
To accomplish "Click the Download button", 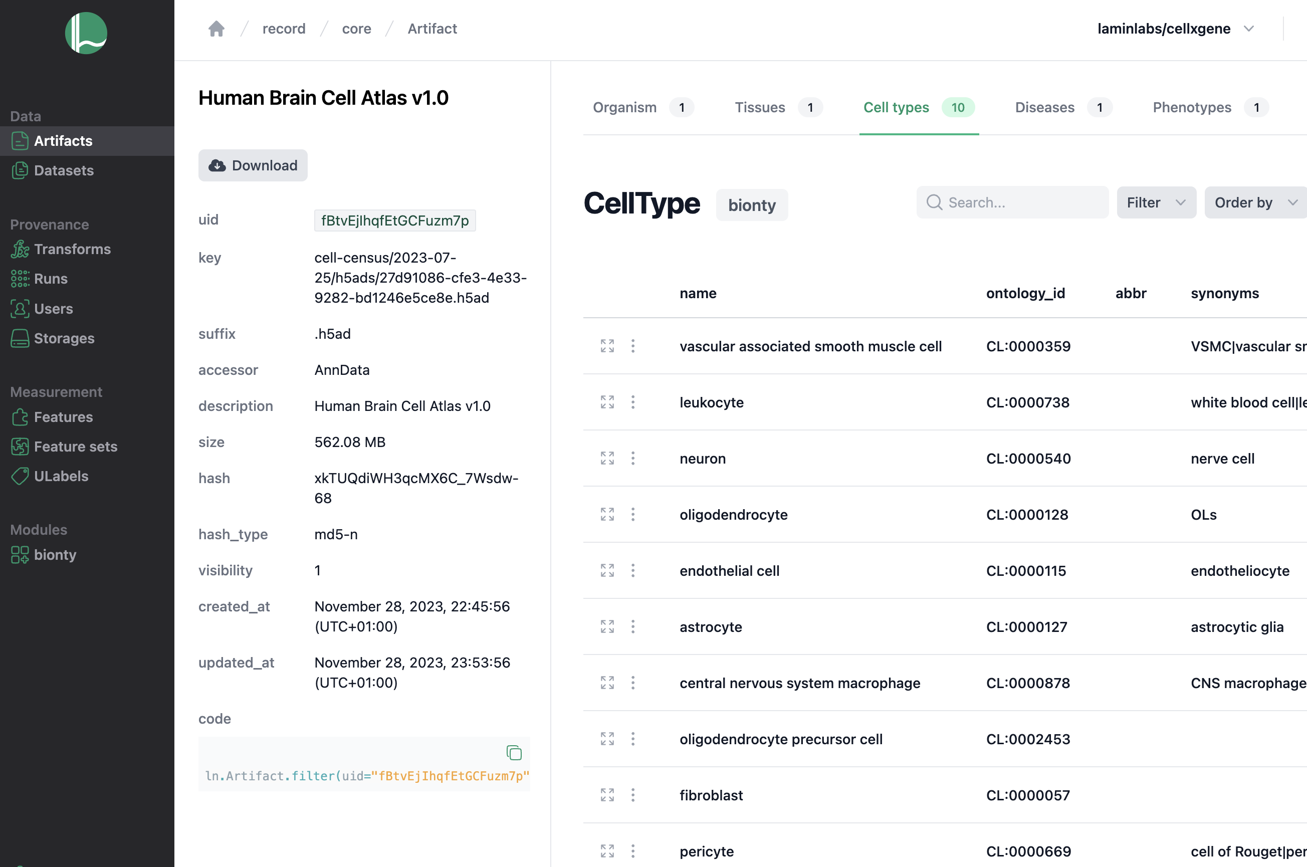I will (253, 165).
